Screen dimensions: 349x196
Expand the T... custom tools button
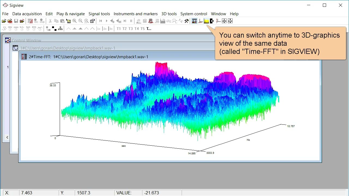[x=149, y=29]
